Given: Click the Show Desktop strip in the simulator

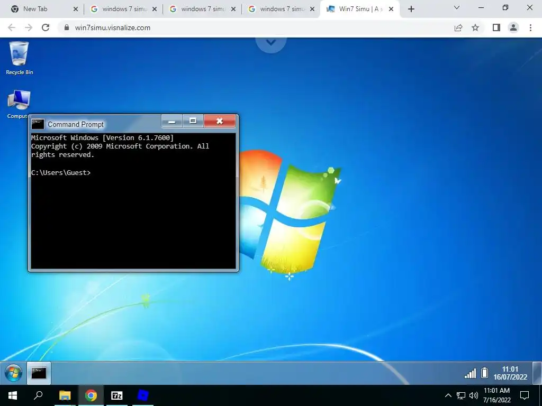Looking at the screenshot, I should [537, 373].
